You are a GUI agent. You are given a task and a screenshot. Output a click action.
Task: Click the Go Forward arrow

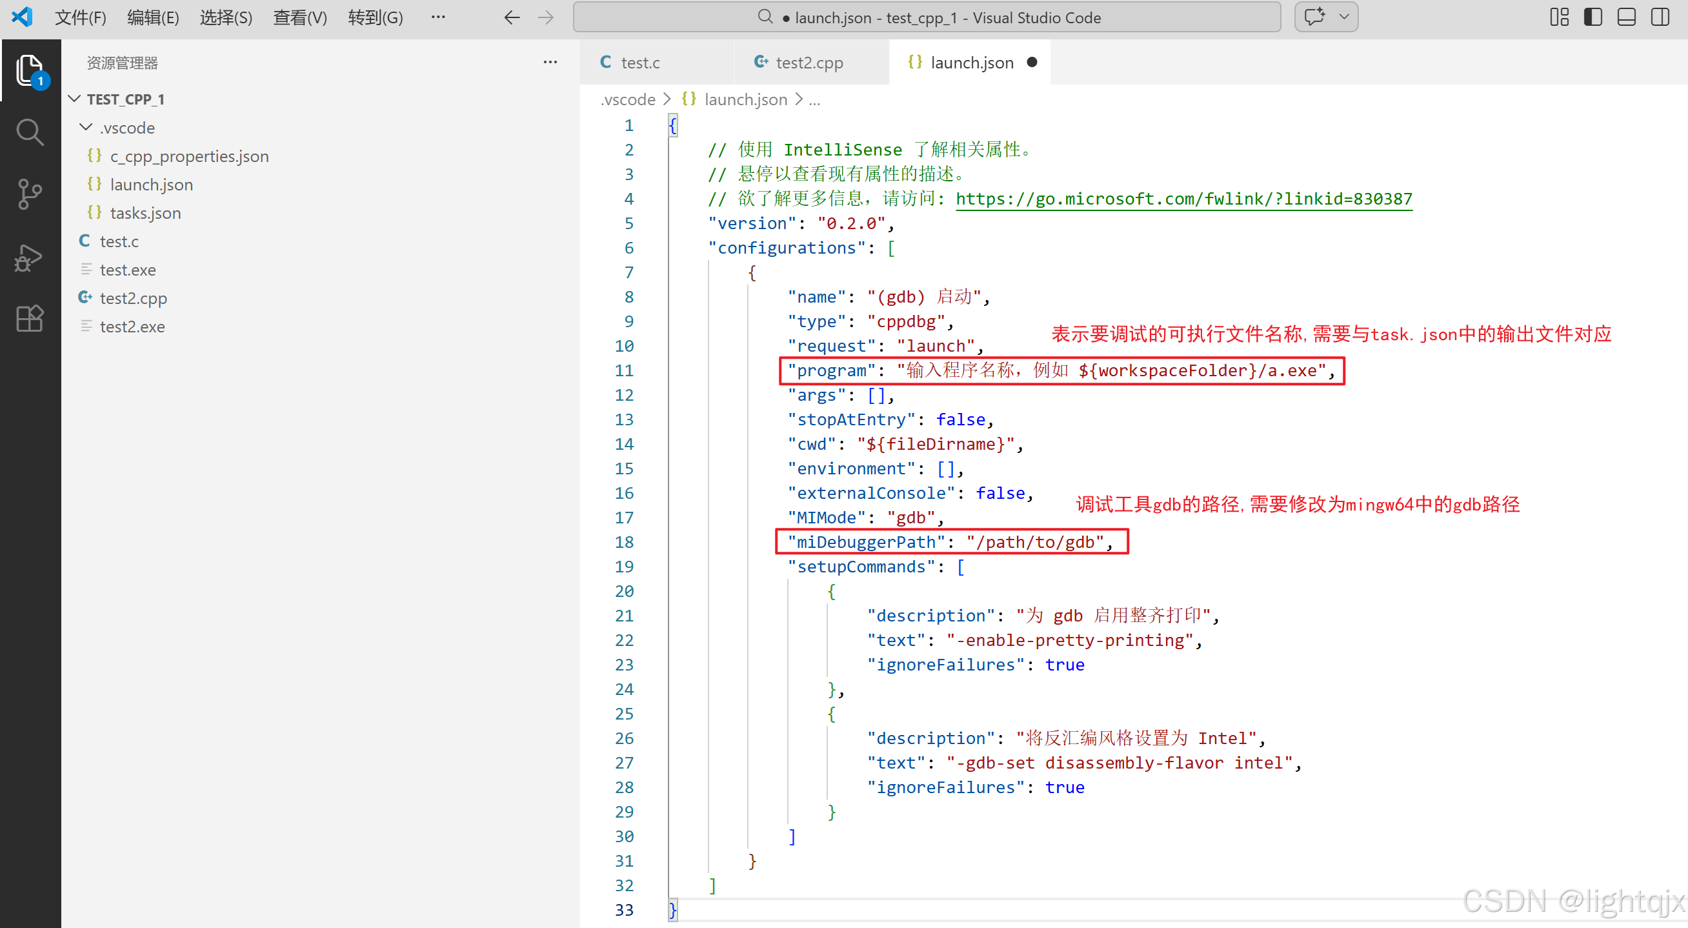(x=545, y=17)
